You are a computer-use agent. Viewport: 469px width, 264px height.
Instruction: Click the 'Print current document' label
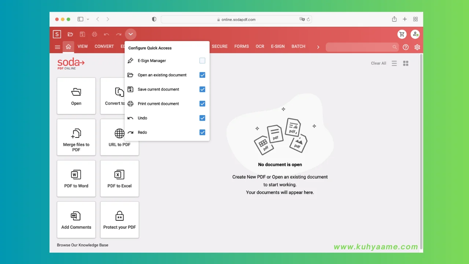(158, 104)
